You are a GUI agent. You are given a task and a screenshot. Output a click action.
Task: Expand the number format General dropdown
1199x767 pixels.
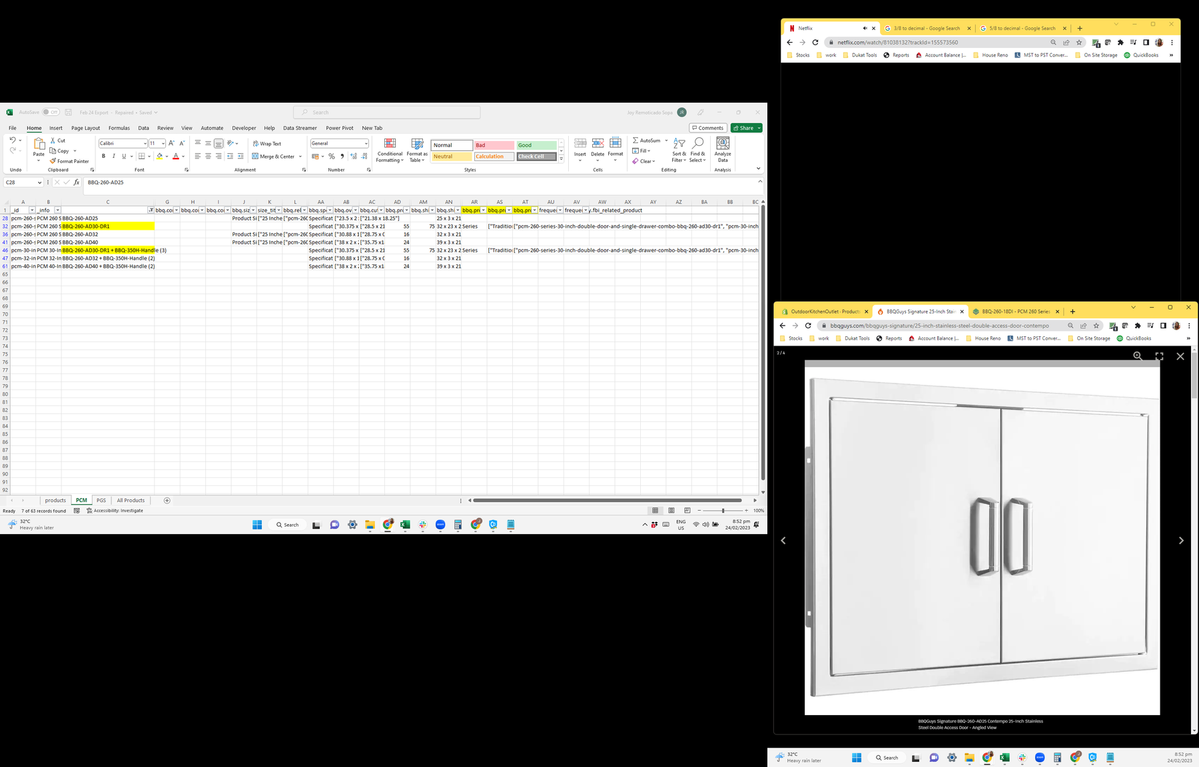(x=366, y=144)
